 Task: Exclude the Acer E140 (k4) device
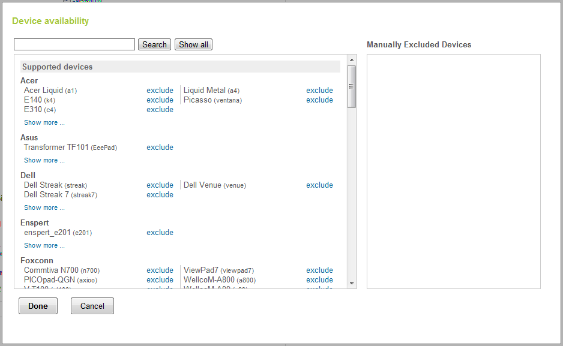pyautogui.click(x=160, y=100)
